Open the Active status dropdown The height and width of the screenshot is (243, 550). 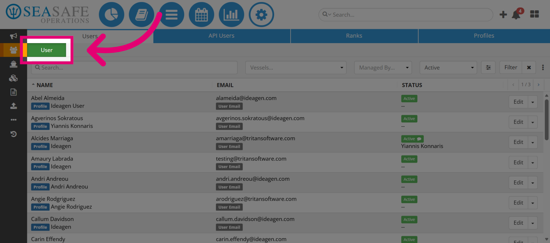click(x=448, y=68)
